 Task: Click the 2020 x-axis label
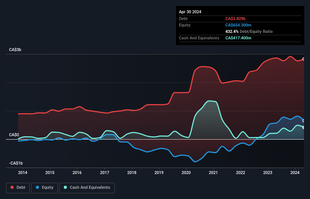click(x=186, y=173)
